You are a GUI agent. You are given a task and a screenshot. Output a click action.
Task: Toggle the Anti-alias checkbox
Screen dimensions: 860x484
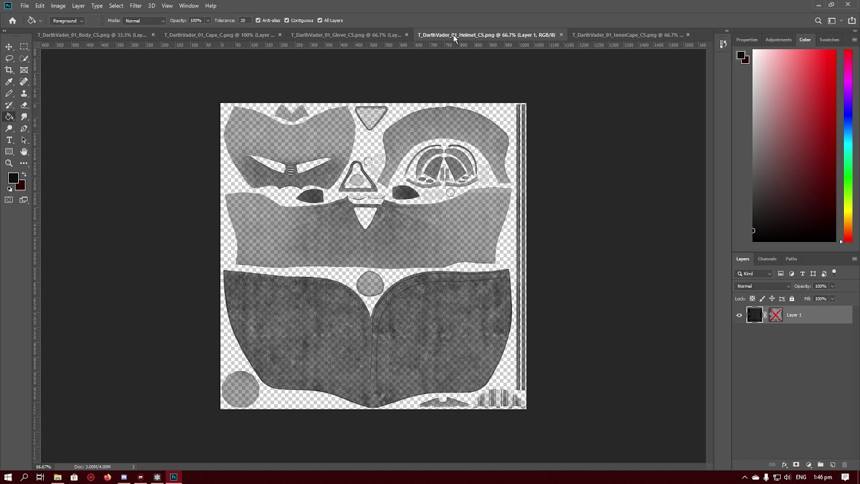[x=258, y=20]
